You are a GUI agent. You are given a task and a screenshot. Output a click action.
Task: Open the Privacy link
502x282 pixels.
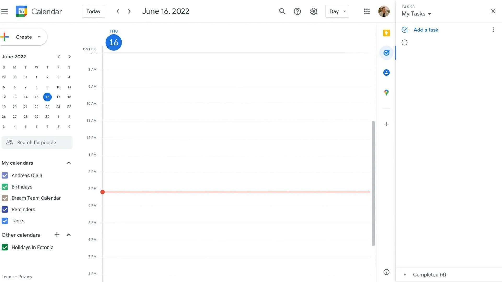[x=25, y=277]
